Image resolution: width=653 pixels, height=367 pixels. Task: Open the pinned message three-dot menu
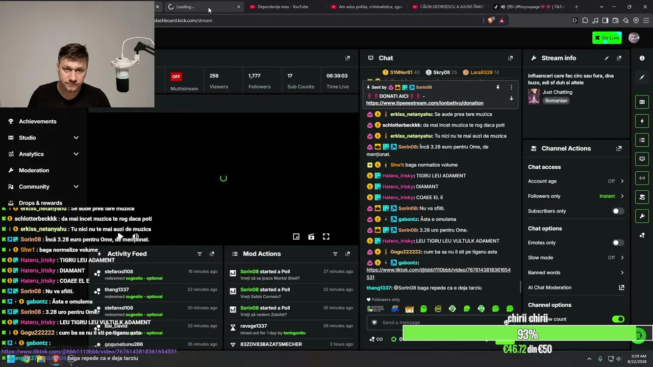(x=511, y=87)
